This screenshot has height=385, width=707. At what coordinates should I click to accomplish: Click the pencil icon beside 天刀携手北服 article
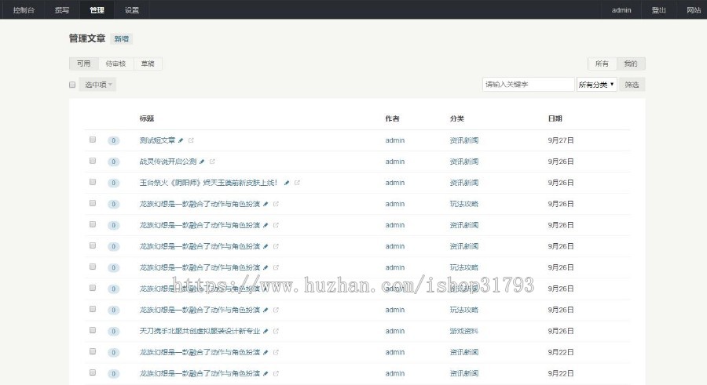pyautogui.click(x=266, y=331)
